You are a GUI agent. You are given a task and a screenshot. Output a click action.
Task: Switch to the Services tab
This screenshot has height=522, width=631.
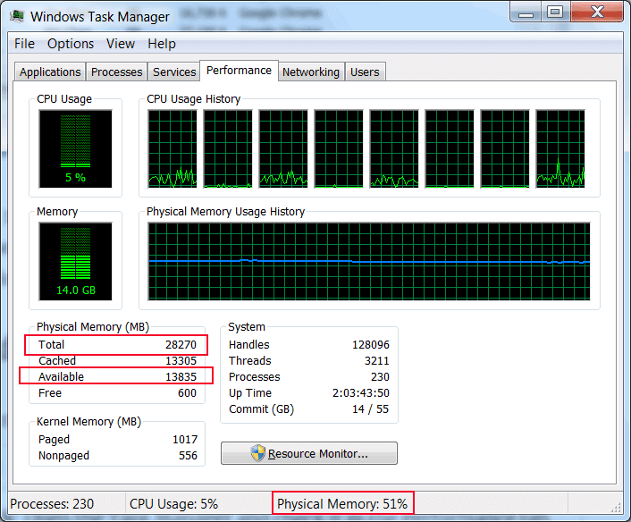pyautogui.click(x=174, y=72)
